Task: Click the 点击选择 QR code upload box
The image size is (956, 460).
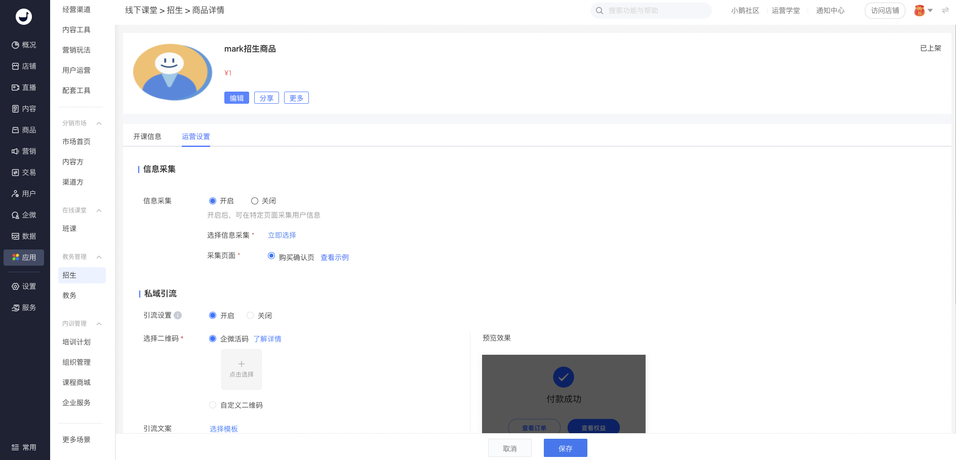Action: (242, 369)
